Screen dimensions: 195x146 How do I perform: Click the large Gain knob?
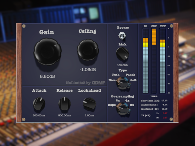pos(48,51)
